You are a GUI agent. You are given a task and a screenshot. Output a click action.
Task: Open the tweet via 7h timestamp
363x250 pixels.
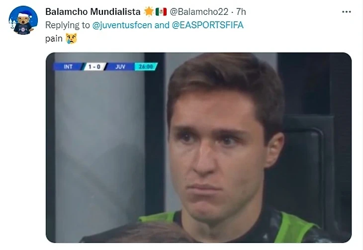241,11
